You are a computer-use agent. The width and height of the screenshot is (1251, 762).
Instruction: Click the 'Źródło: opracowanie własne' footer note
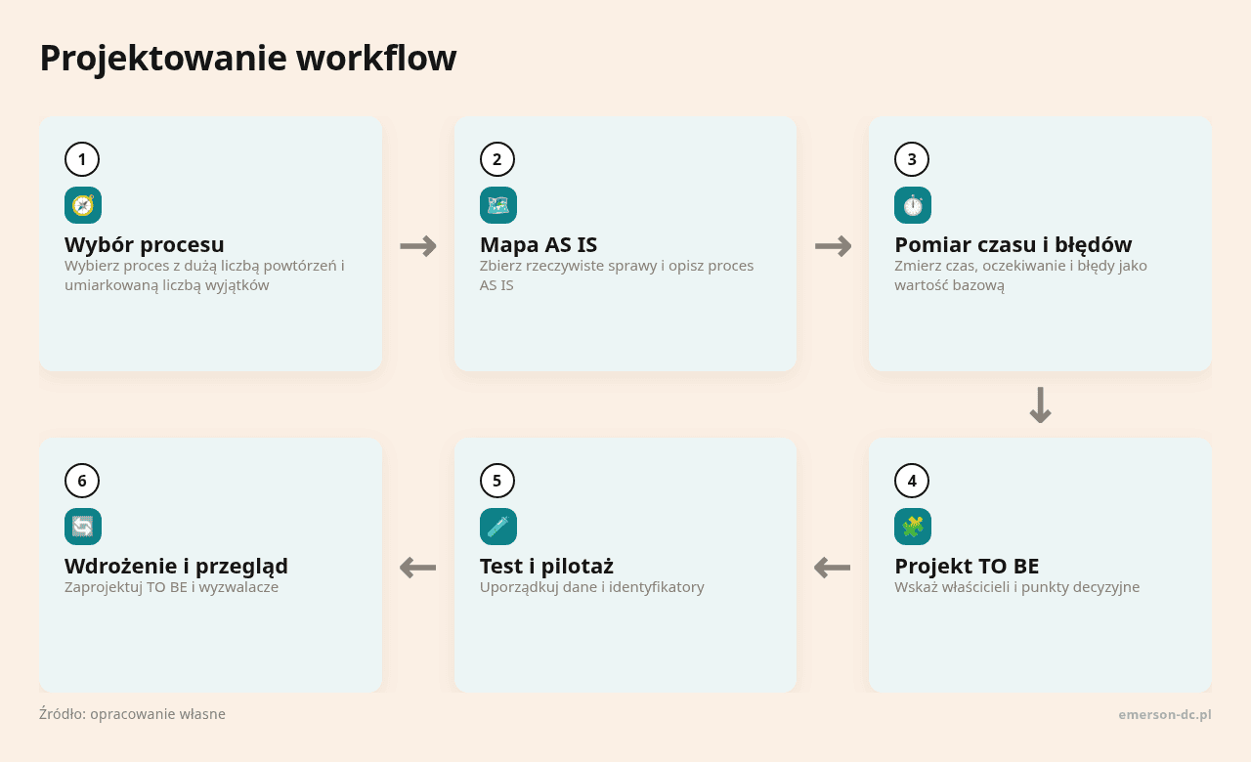coord(132,714)
